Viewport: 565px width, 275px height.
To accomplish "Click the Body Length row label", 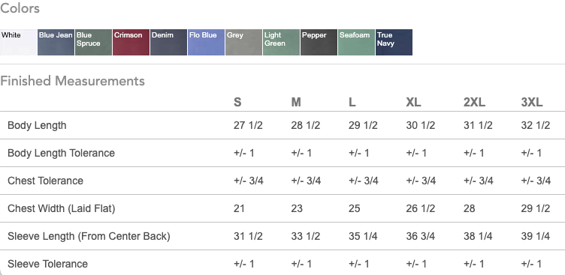I will click(x=37, y=125).
